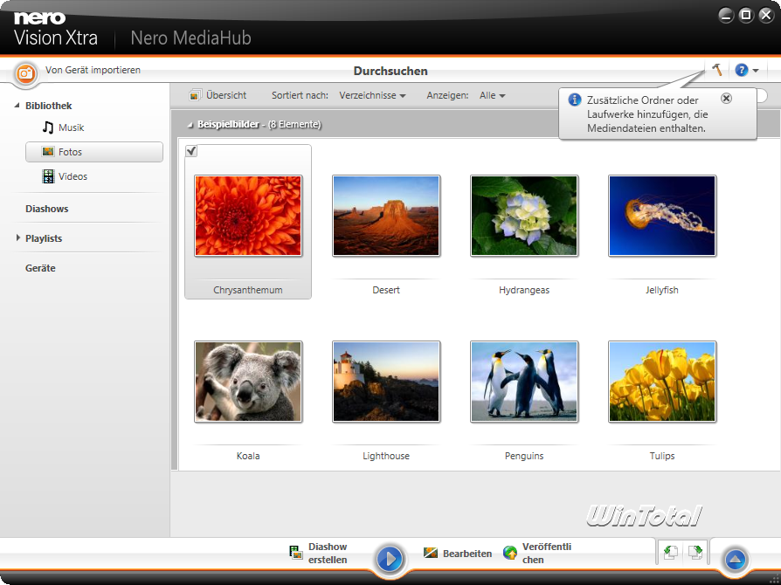The width and height of the screenshot is (781, 585).
Task: Click the Übersicht label
Action: pyautogui.click(x=226, y=95)
